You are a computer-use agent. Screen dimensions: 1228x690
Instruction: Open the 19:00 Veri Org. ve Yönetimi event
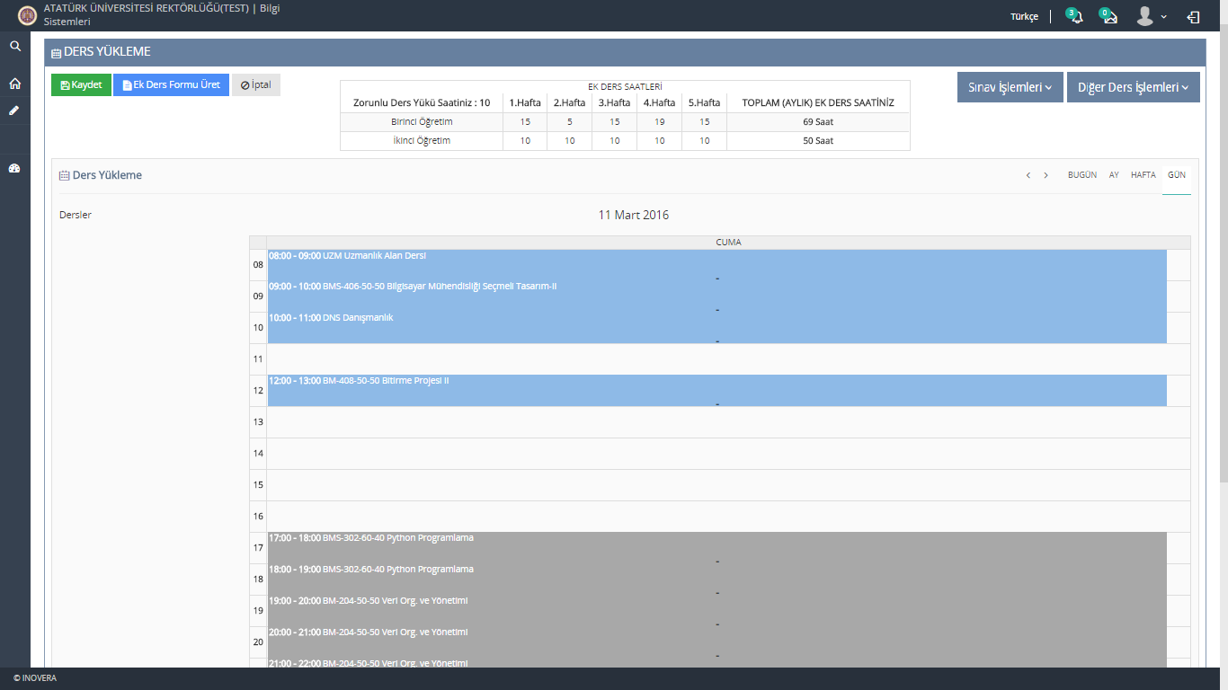click(x=716, y=611)
